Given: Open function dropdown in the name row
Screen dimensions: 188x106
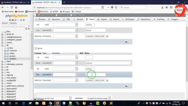Looking at the screenshot, I should [65, 63].
